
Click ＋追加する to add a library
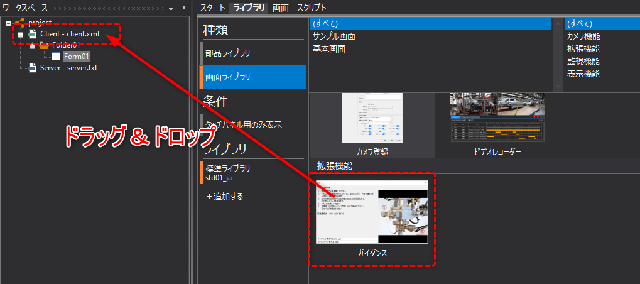(224, 196)
